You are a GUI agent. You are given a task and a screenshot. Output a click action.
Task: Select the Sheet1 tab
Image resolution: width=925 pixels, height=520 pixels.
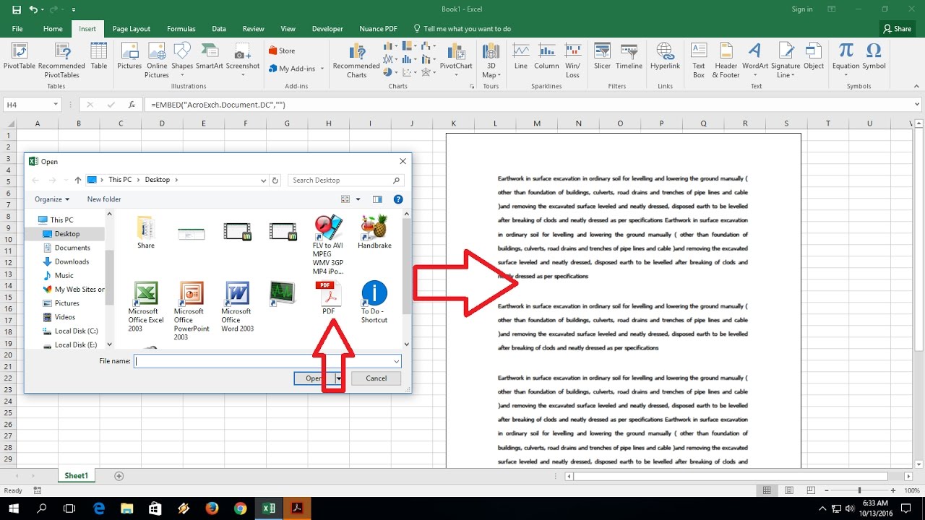click(76, 476)
